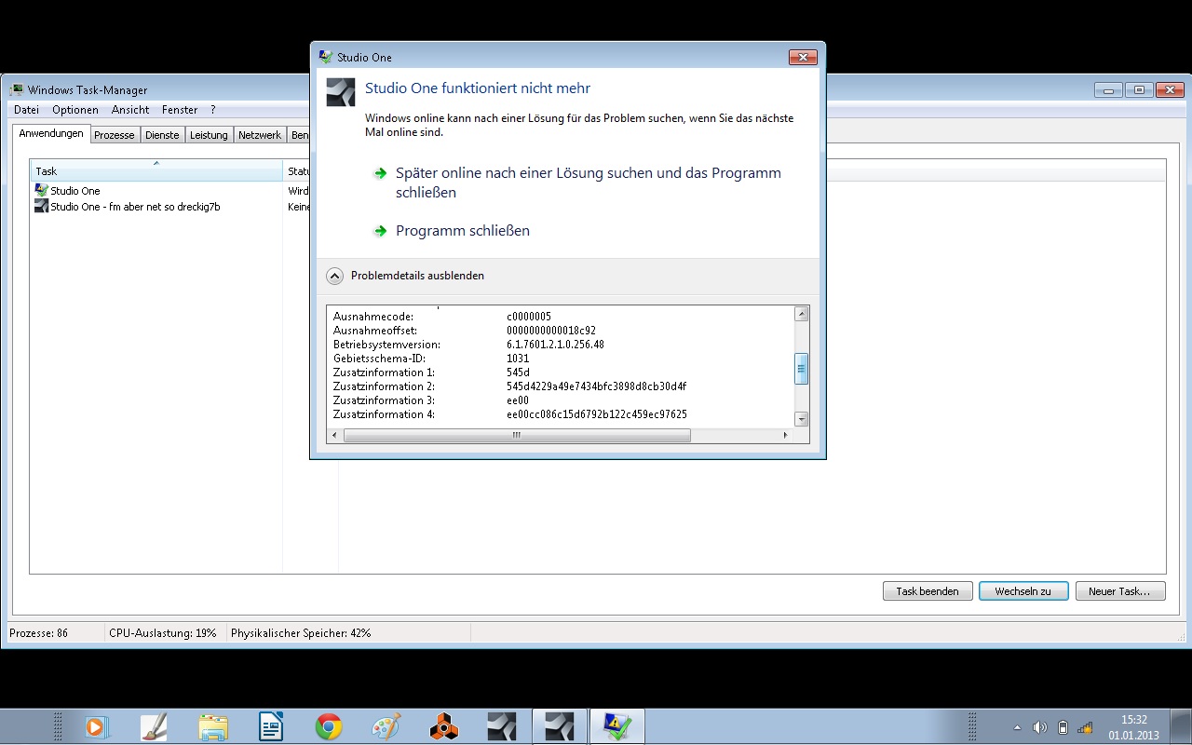This screenshot has width=1192, height=745.
Task: Collapse 'Problemdetails ausblenden' chevron
Action: (335, 276)
